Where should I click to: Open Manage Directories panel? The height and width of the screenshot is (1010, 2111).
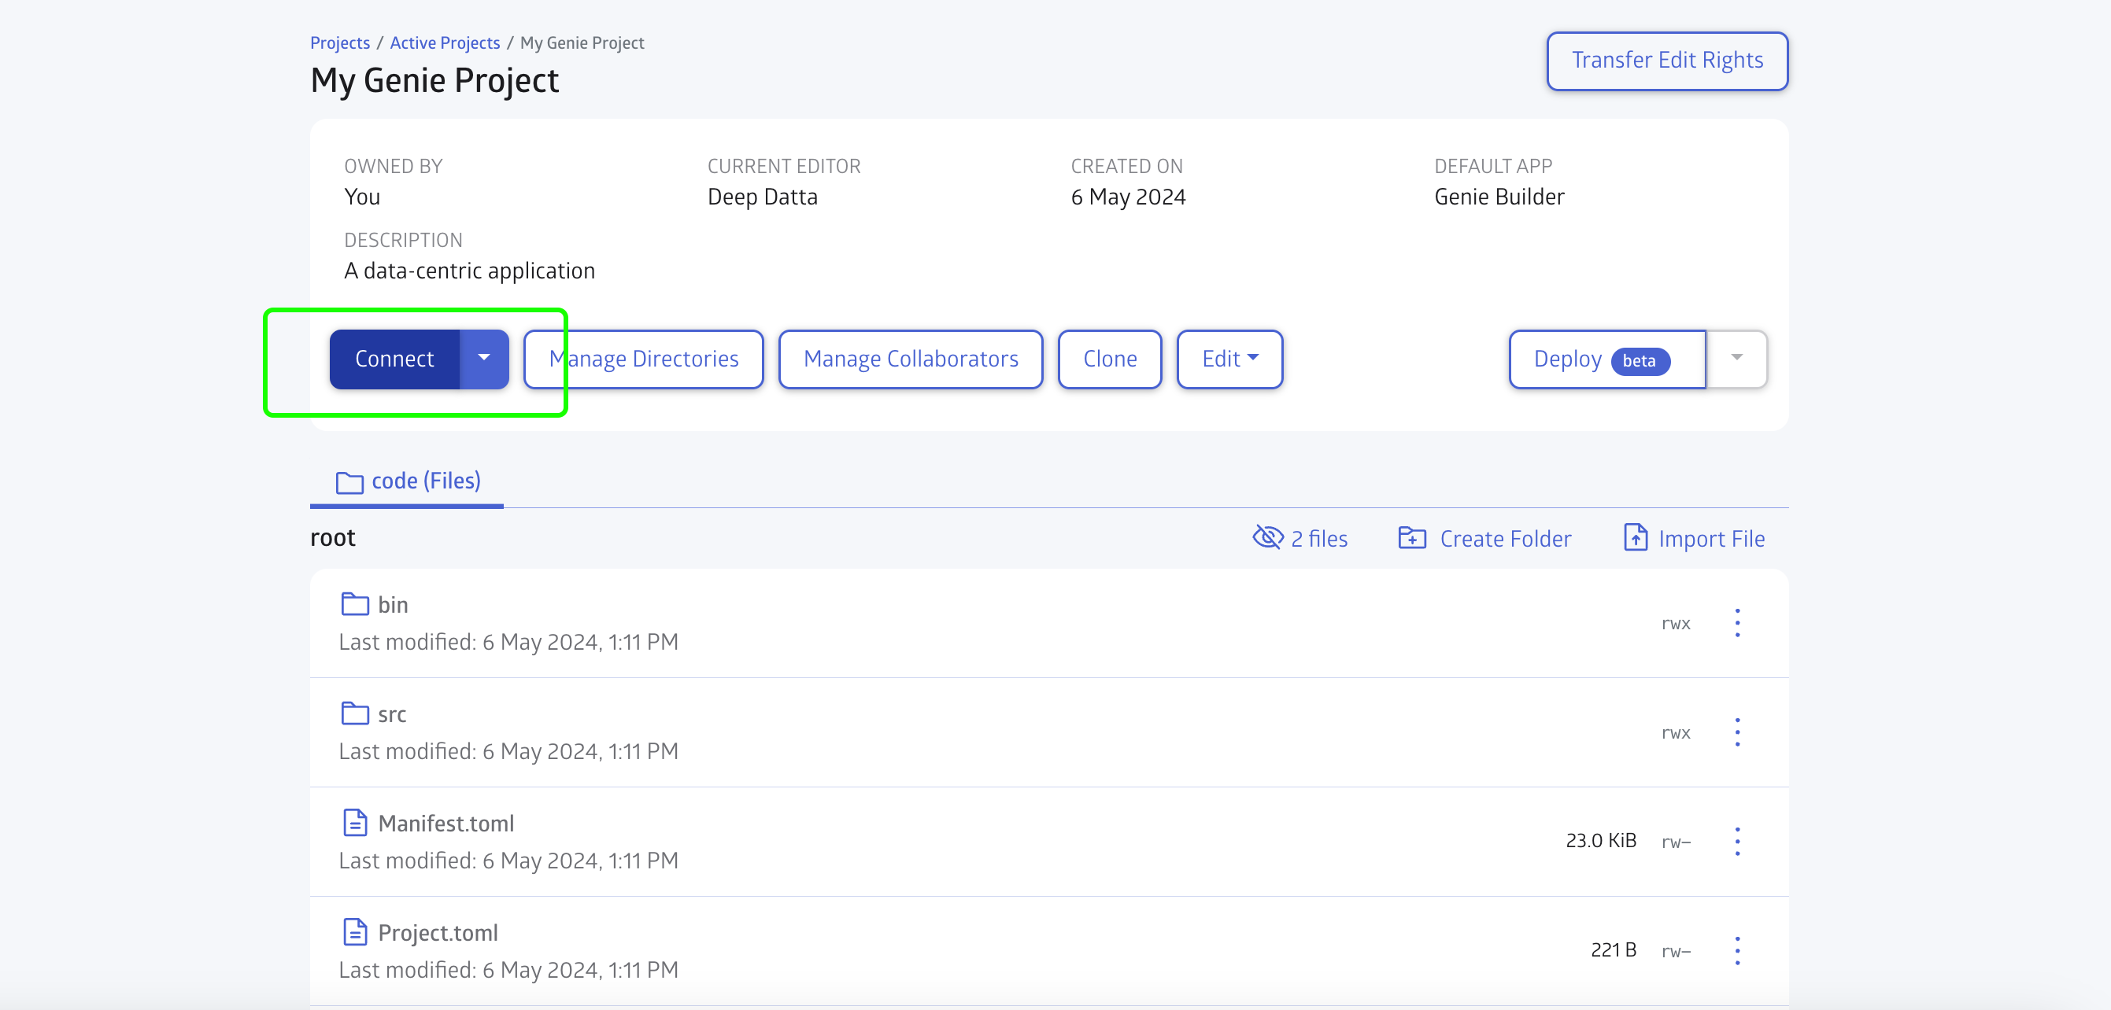click(x=645, y=358)
